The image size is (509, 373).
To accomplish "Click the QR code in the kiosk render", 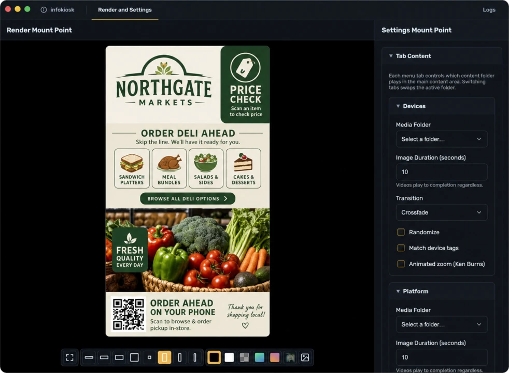I will [128, 314].
